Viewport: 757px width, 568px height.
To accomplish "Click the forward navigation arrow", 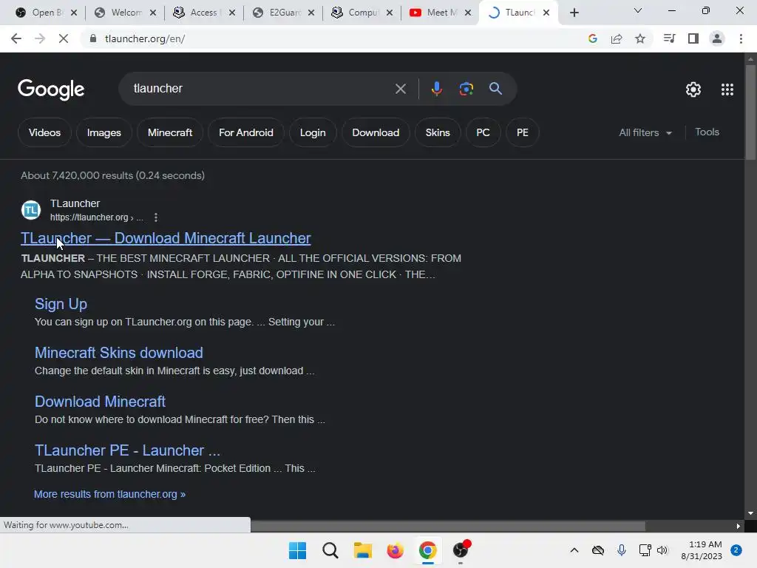I will click(40, 38).
